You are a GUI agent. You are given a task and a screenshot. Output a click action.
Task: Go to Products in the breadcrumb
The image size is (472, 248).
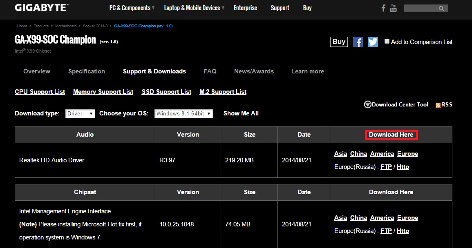tap(41, 26)
